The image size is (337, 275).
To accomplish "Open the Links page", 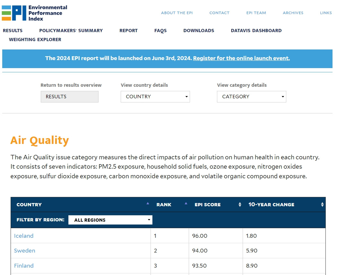I will (326, 13).
